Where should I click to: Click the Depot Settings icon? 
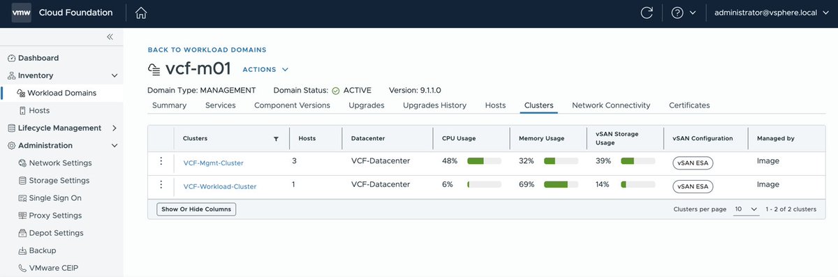point(22,233)
